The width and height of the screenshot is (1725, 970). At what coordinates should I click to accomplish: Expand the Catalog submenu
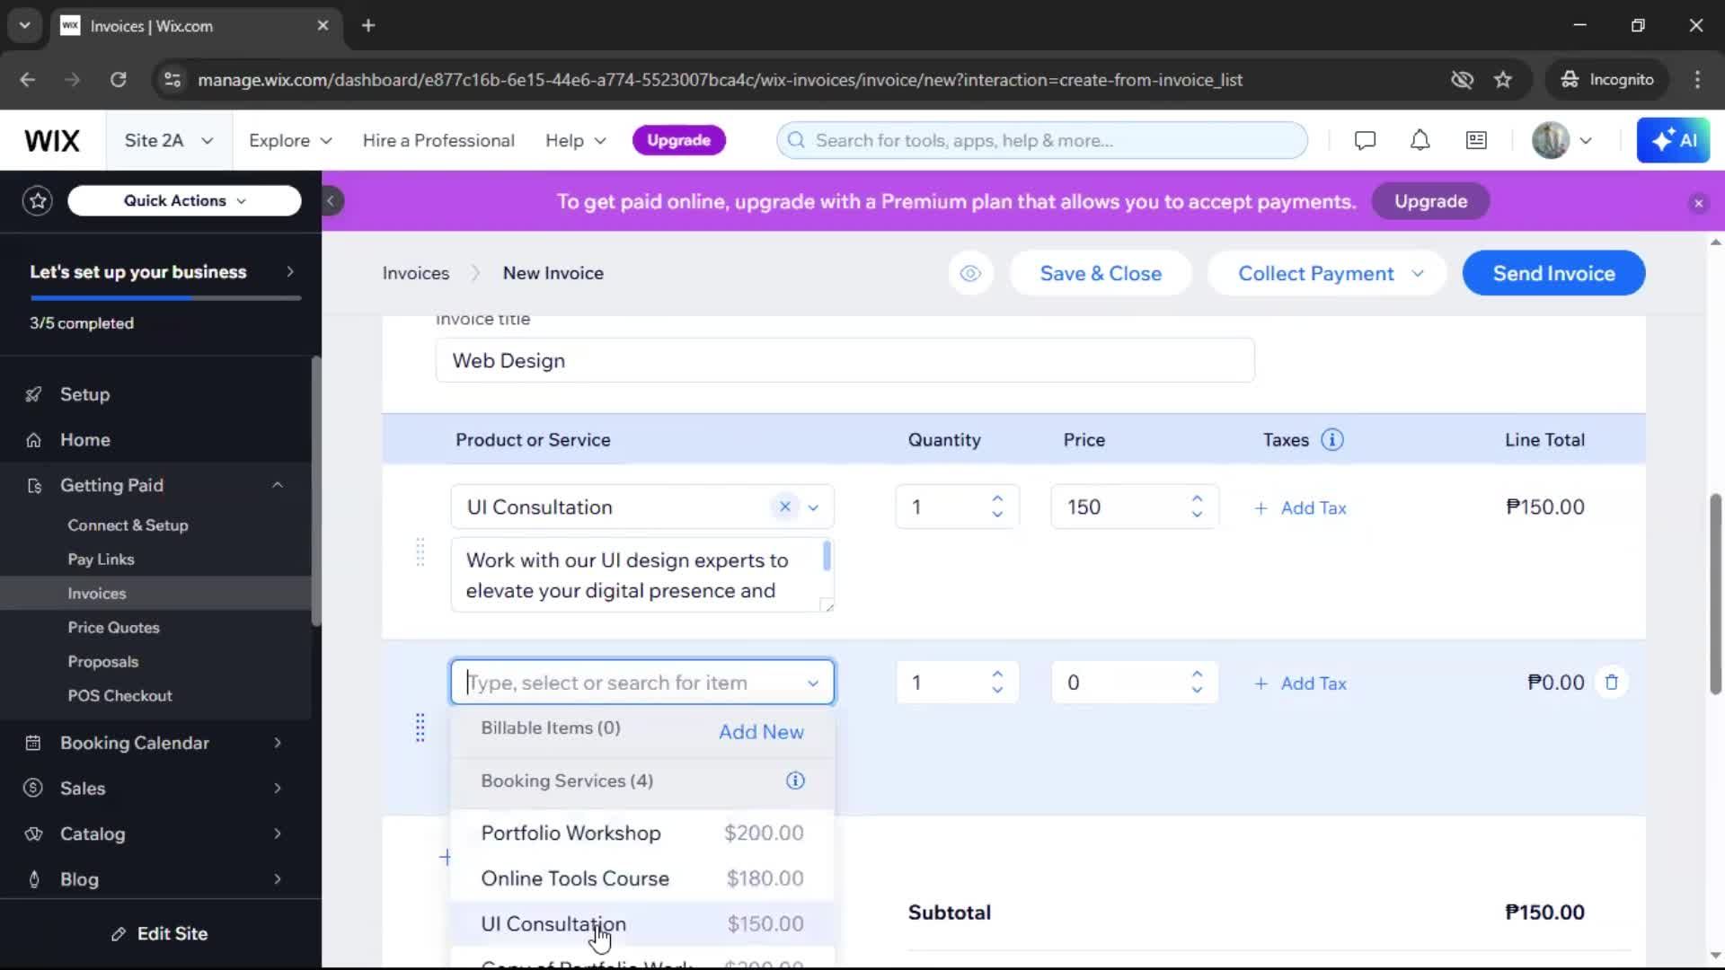tap(278, 833)
